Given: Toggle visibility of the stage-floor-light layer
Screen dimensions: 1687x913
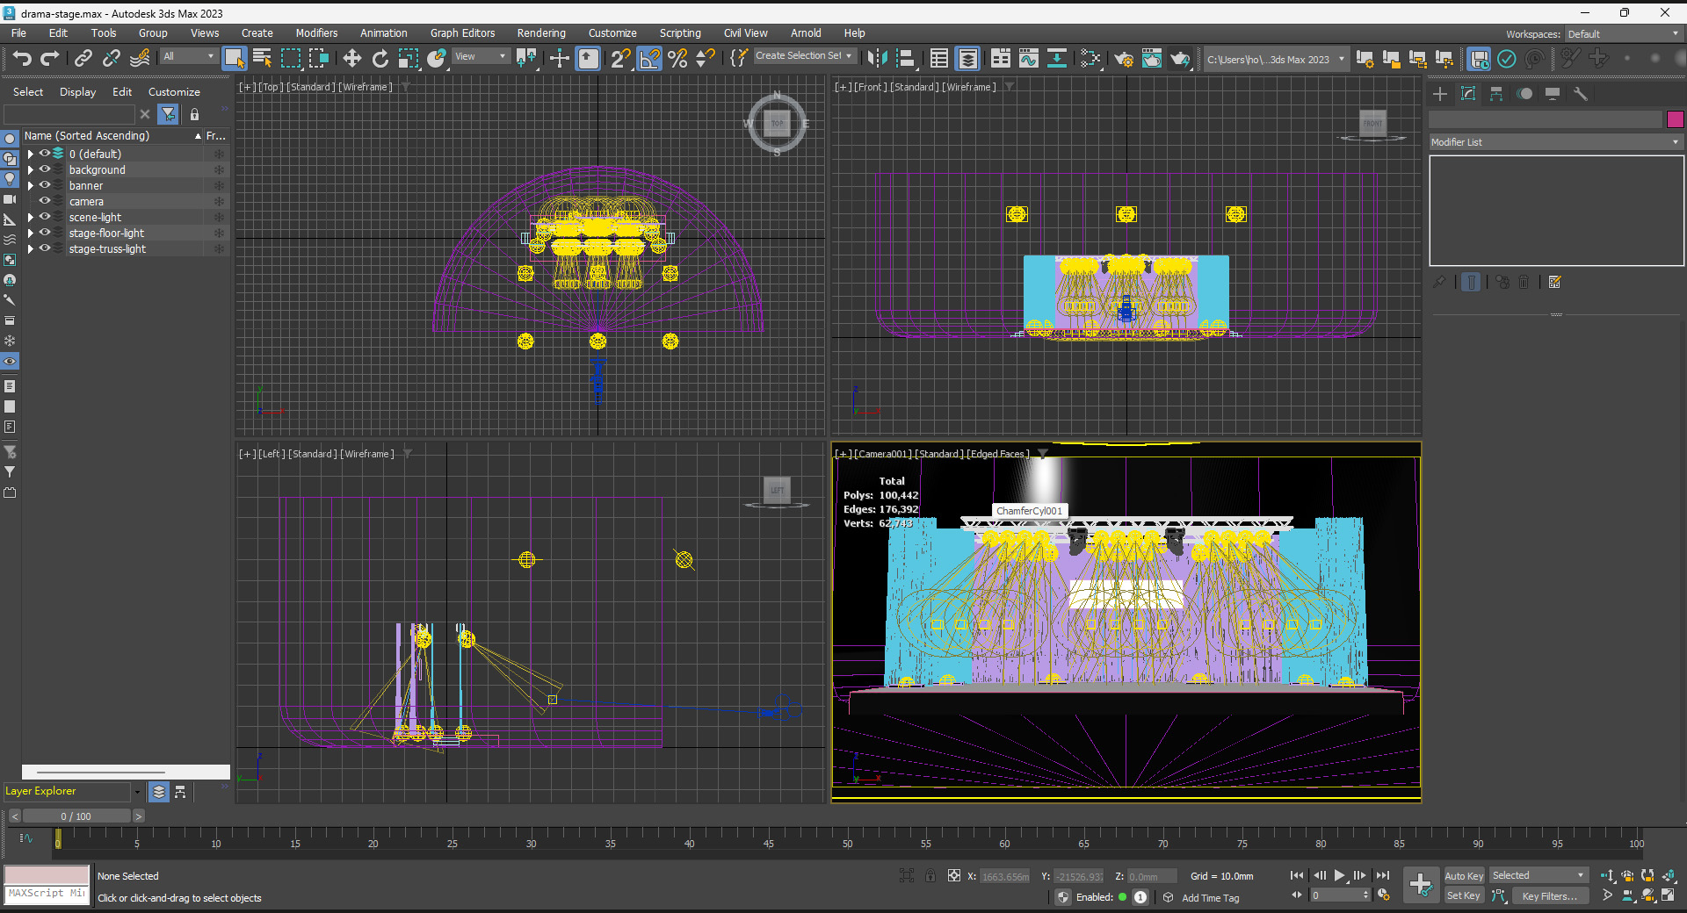Looking at the screenshot, I should pyautogui.click(x=45, y=233).
